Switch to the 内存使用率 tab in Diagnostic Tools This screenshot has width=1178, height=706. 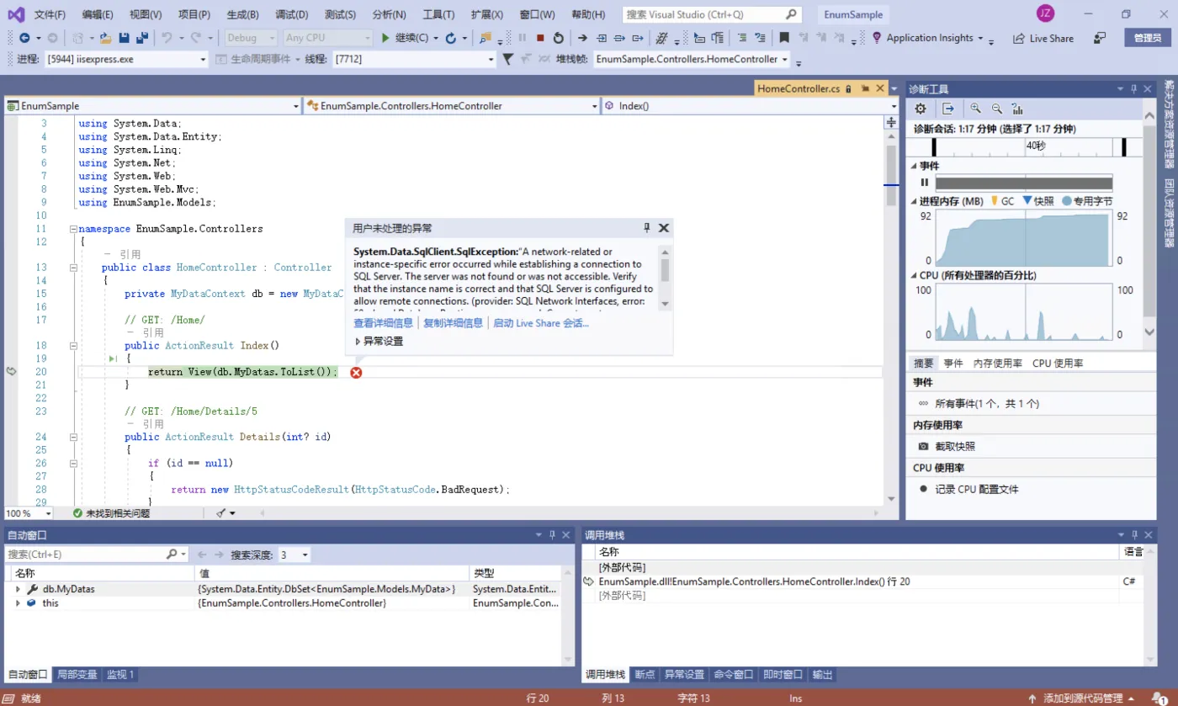[x=997, y=363]
